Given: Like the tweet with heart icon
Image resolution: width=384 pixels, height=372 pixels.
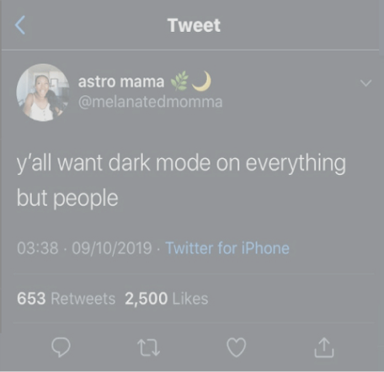Looking at the screenshot, I should tap(237, 348).
